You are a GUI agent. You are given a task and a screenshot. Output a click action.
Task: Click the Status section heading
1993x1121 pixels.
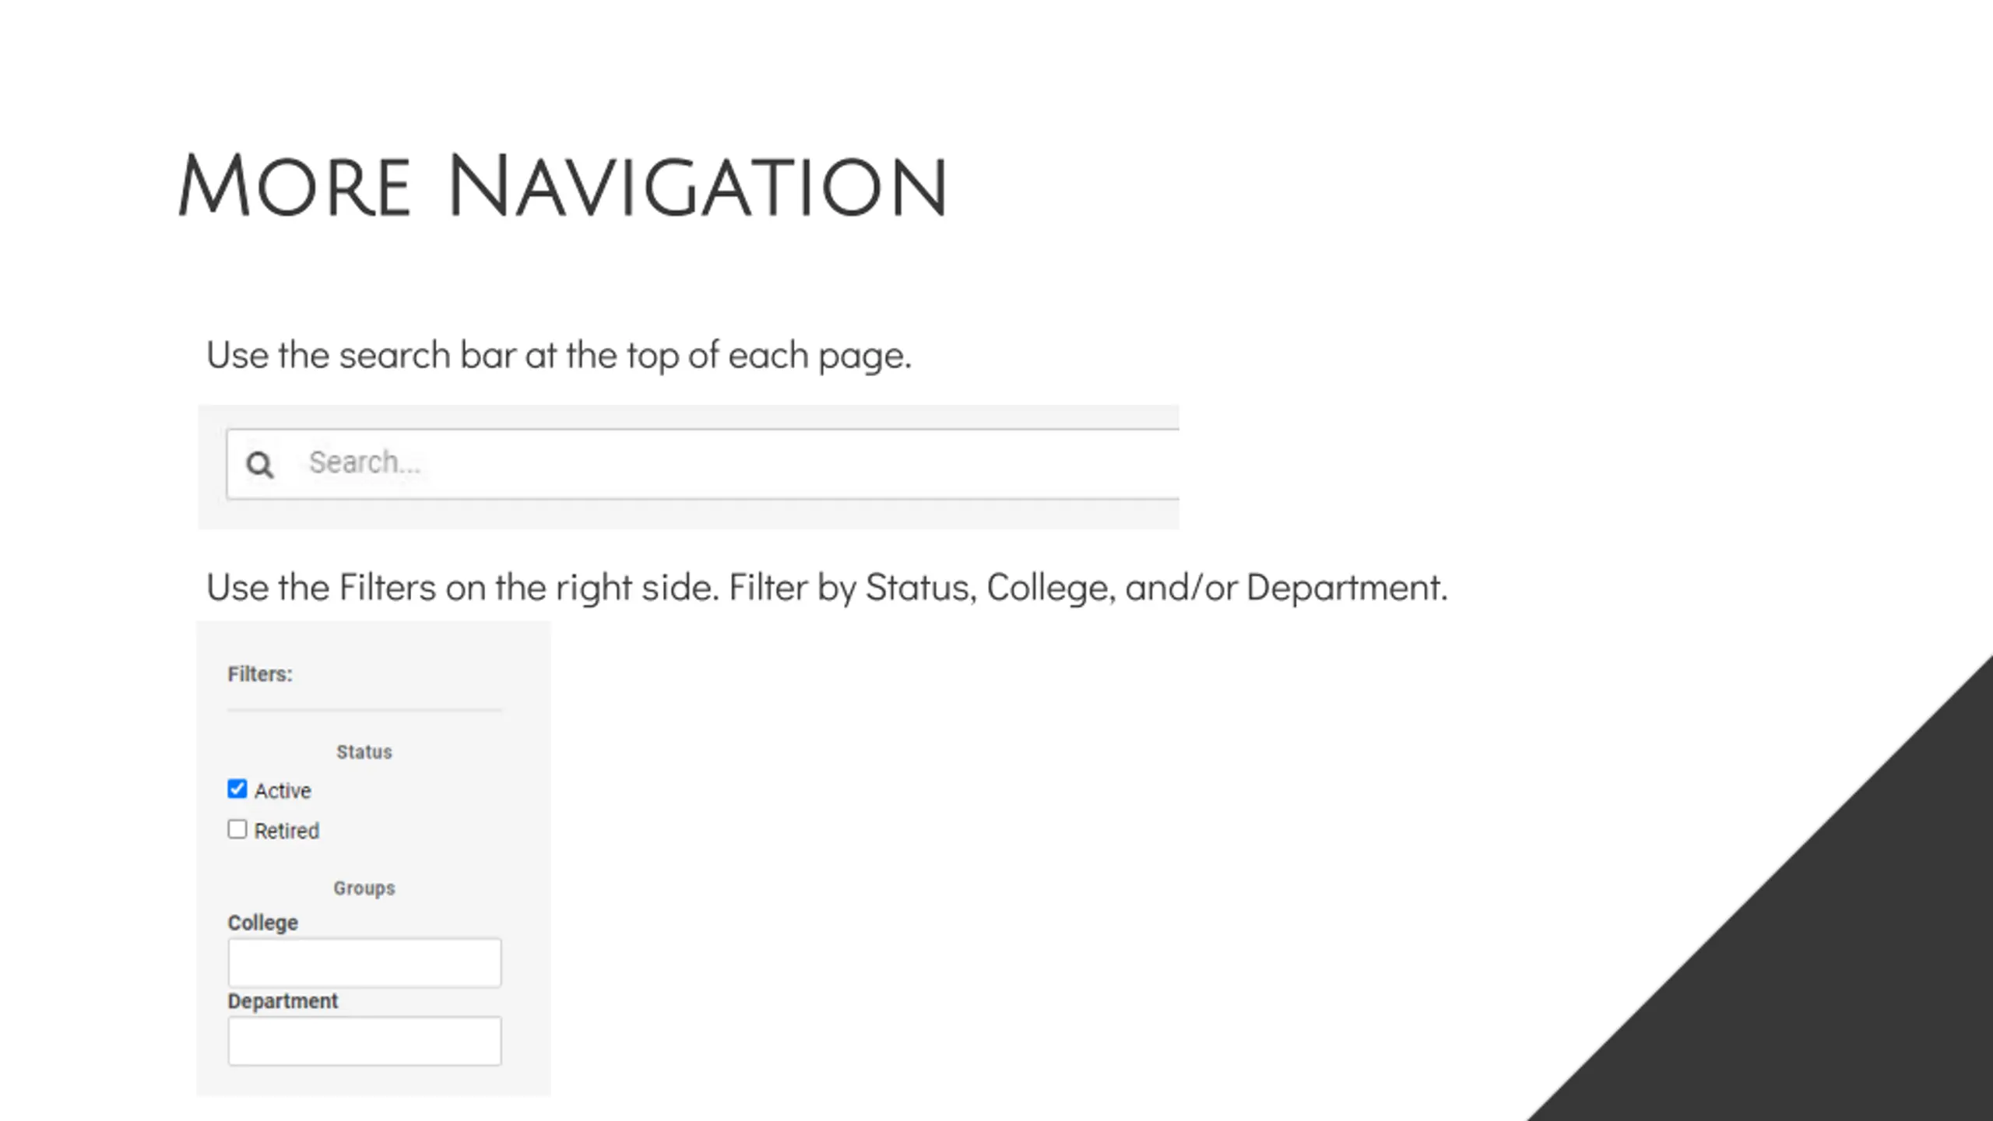364,752
